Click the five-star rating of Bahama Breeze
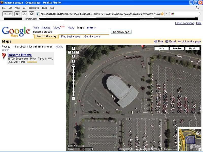Viewport: 203px width, 152px height. (x=32, y=62)
